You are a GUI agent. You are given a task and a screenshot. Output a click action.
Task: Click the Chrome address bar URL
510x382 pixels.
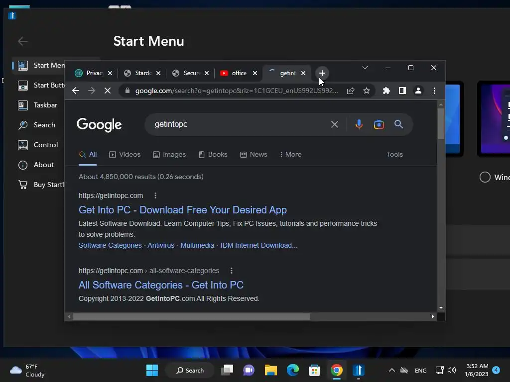[237, 91]
